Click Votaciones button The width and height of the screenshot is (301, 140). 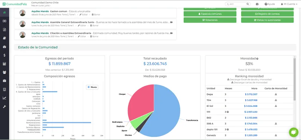pyautogui.click(x=210, y=20)
